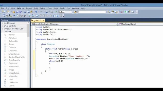Pin the Toolbox panel with auto-hide pushpin
The image size is (163, 91).
point(26,20)
